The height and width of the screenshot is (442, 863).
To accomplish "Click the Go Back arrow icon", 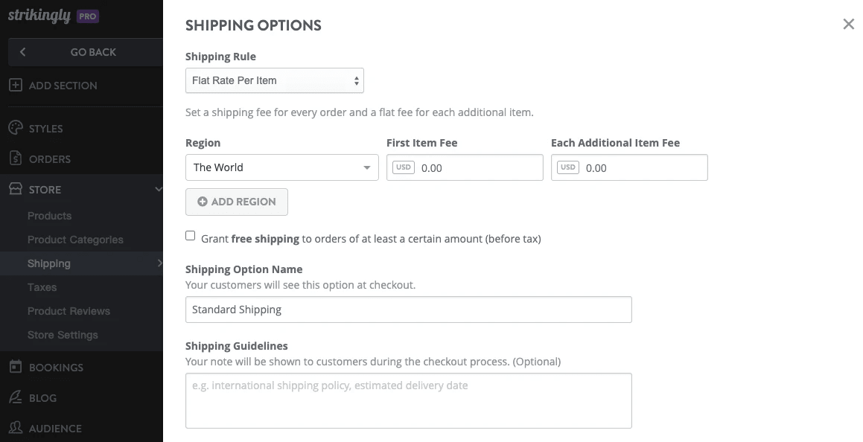I will point(23,52).
